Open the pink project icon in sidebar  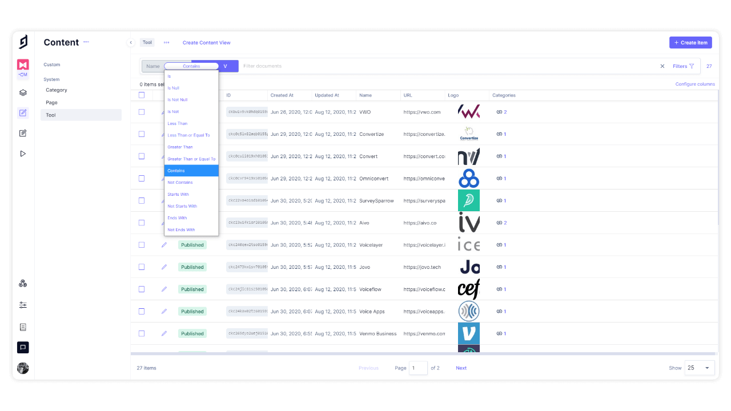23,65
